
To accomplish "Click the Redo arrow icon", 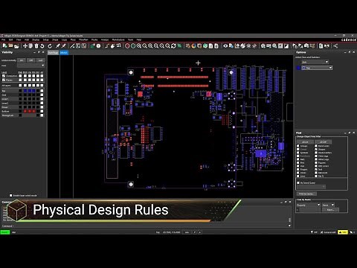I will point(50,46).
